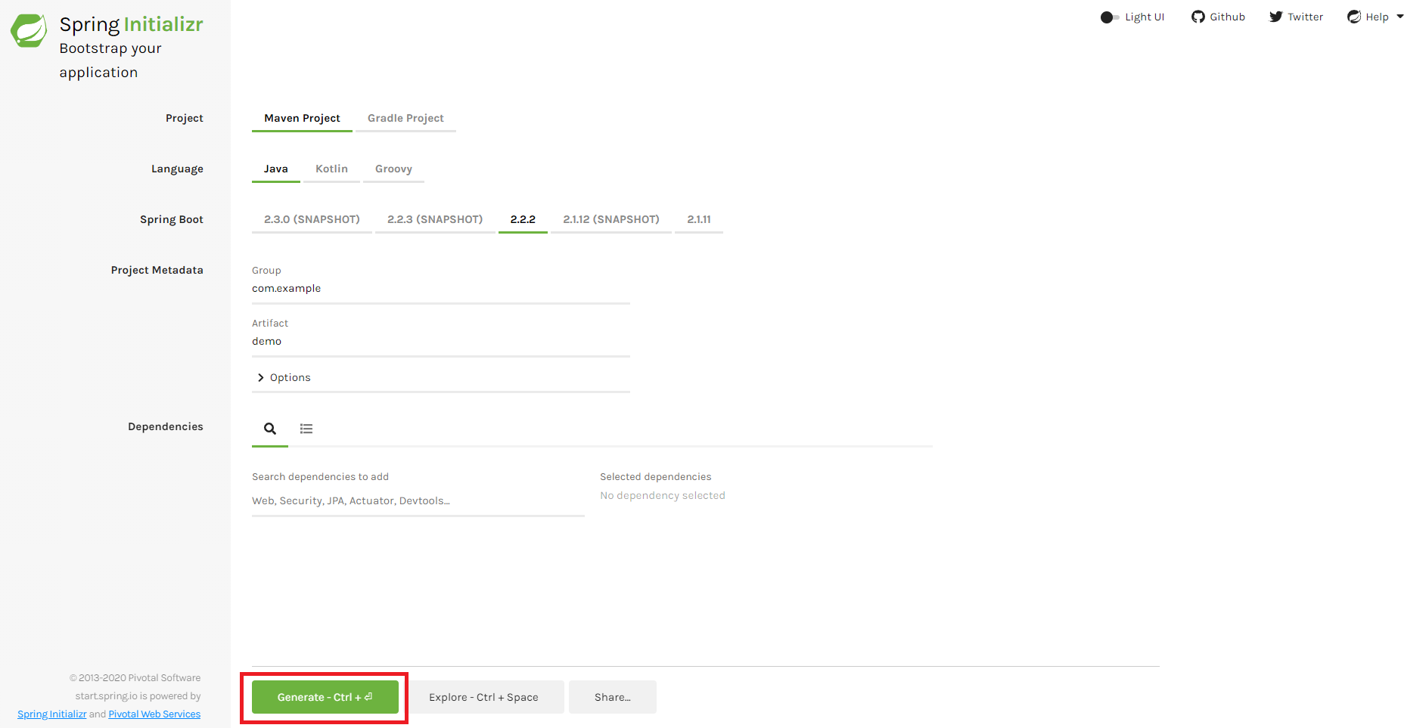Select the Maven Project option
Screen dimensions: 1426x728
click(302, 119)
